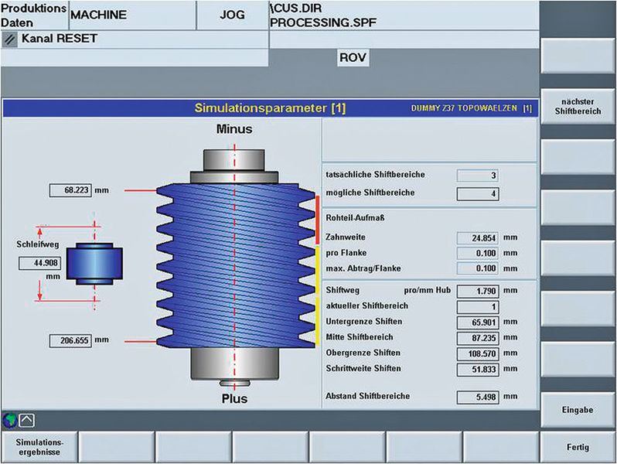Click the globe icon at bottom left
The height and width of the screenshot is (464, 617).
[x=9, y=420]
